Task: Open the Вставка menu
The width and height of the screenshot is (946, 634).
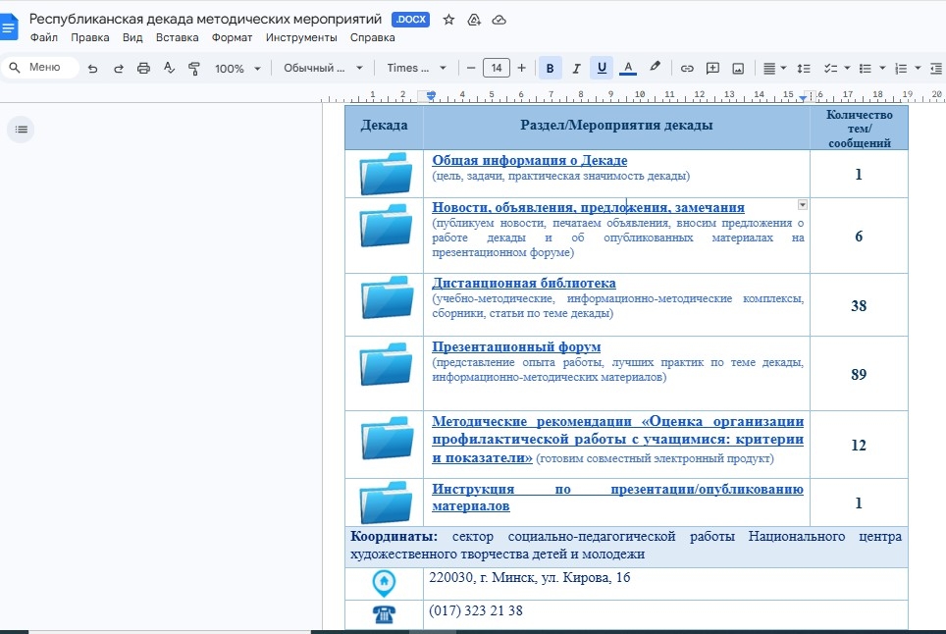Action: coord(177,38)
